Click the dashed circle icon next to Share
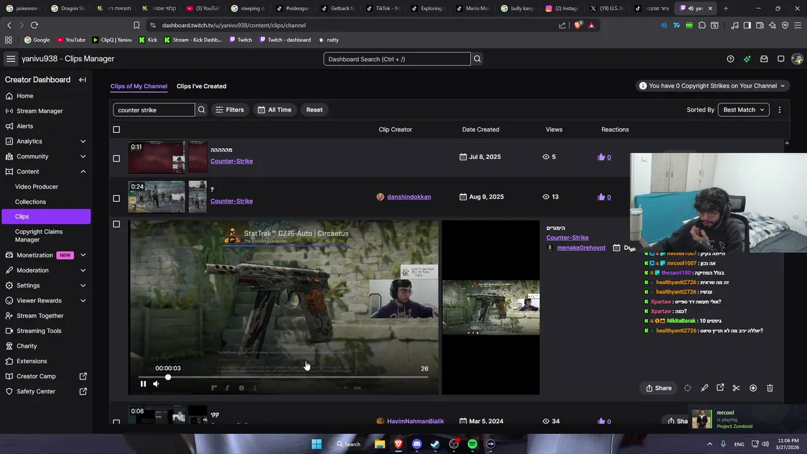Screen dimensions: 807x454 tap(687, 388)
